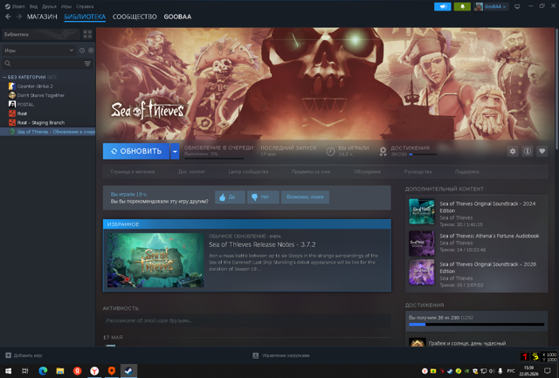This screenshot has width=559, height=378.
Task: Open Windows Start menu
Action: 8,371
